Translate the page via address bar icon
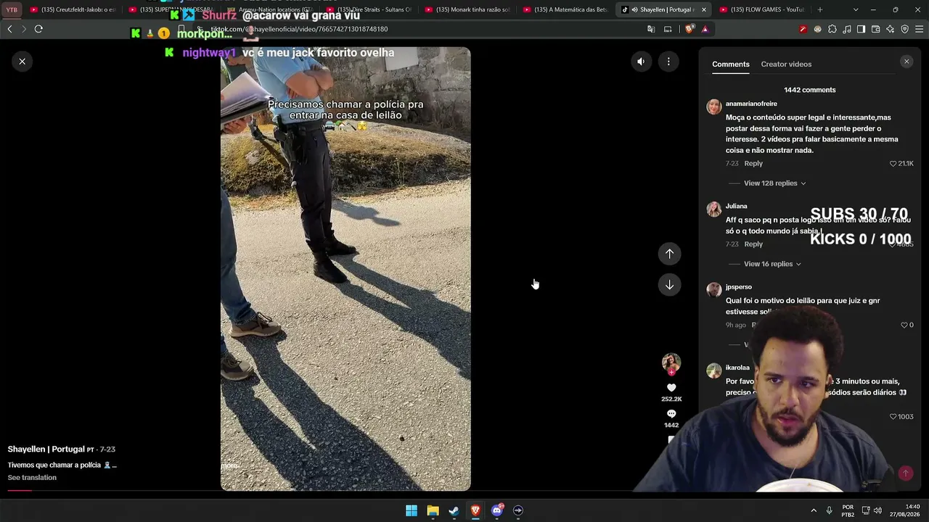The height and width of the screenshot is (522, 929). coord(651,29)
